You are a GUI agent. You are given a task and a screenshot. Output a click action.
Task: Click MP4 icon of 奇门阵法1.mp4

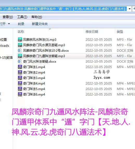tap(20, 67)
